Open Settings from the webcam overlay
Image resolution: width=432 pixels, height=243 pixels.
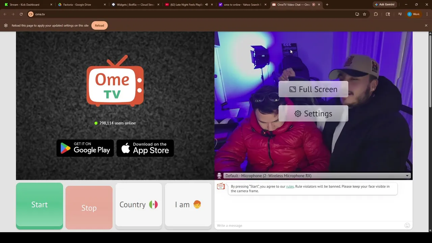pos(313,113)
